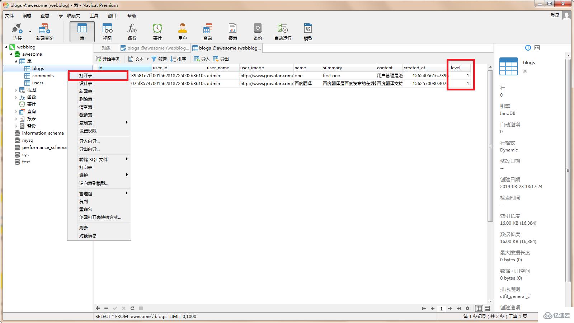The width and height of the screenshot is (574, 323).
Task: Select the users table in tree
Action: [x=38, y=83]
